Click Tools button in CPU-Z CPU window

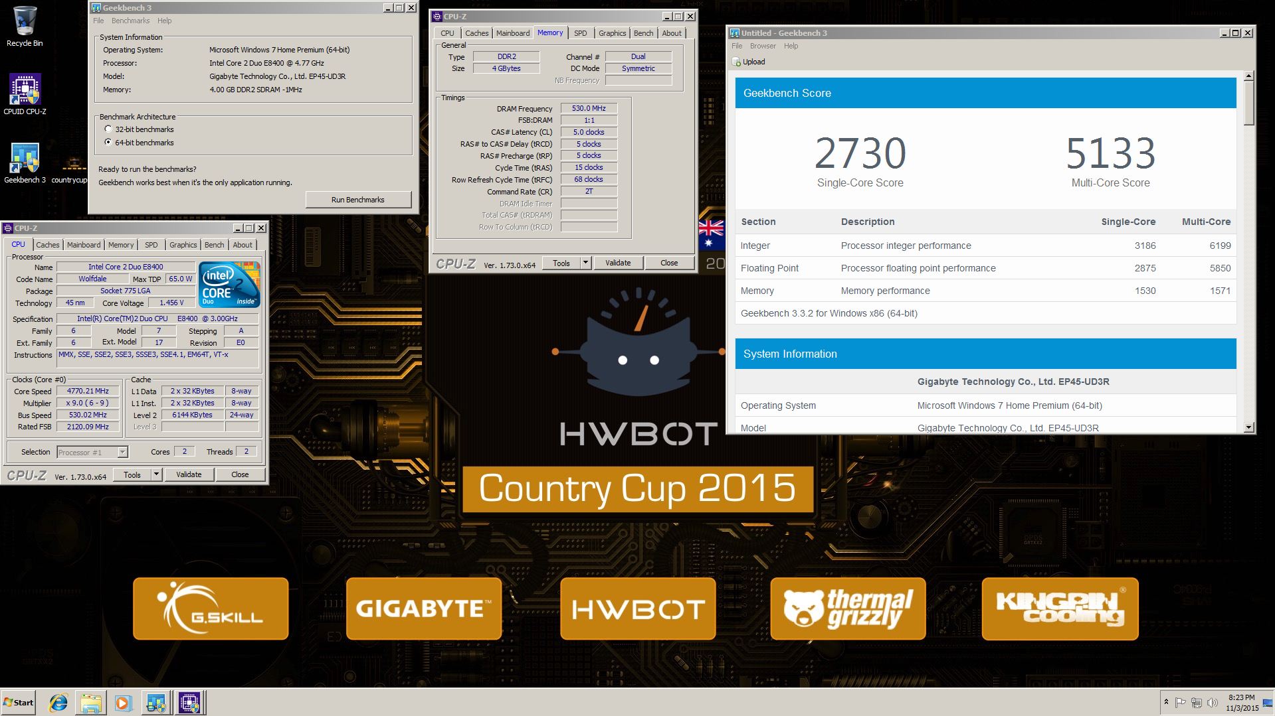click(132, 474)
